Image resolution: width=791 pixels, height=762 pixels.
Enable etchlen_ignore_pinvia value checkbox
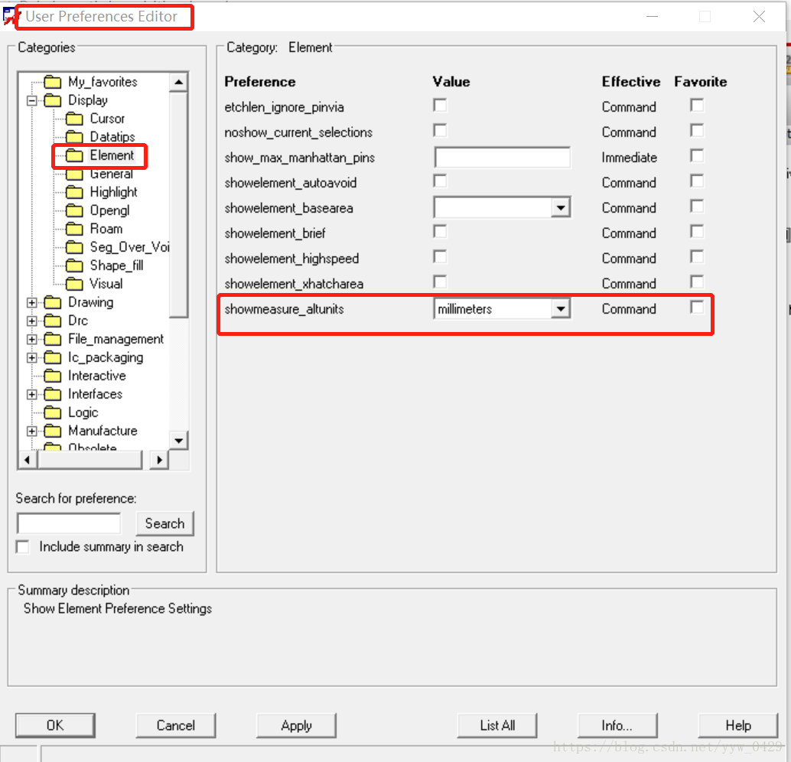(440, 106)
